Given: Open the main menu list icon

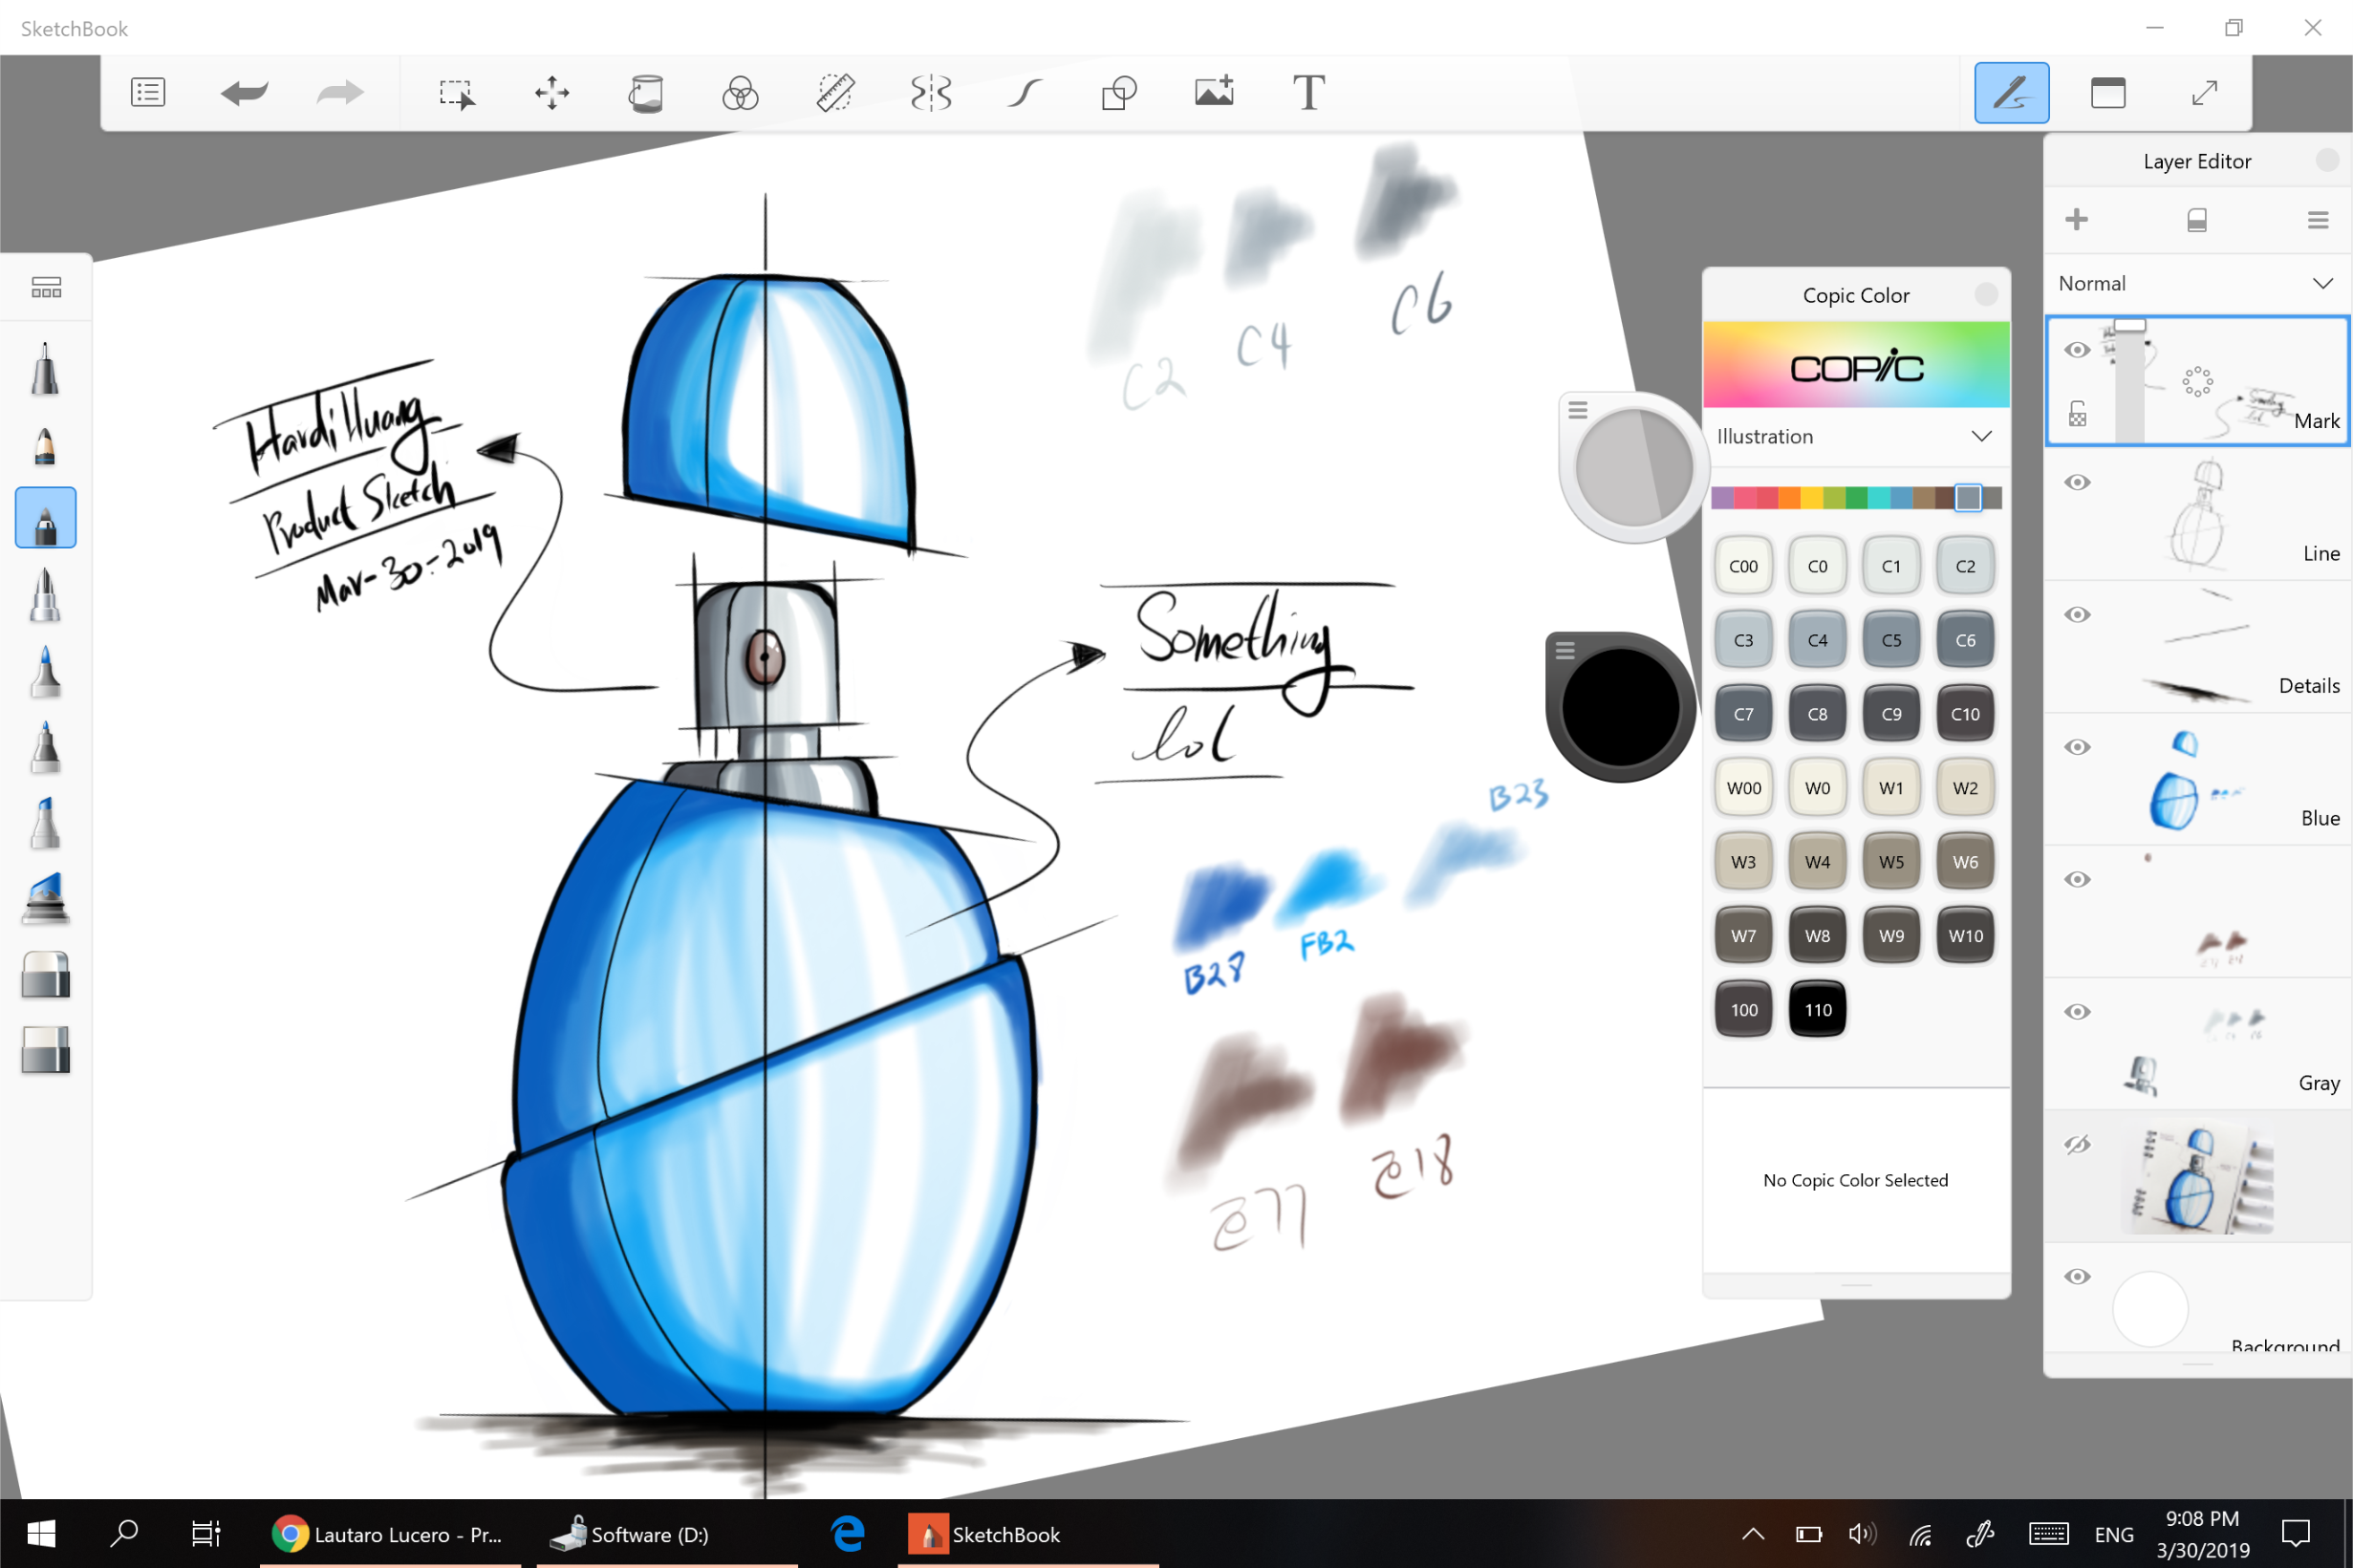Looking at the screenshot, I should [148, 93].
